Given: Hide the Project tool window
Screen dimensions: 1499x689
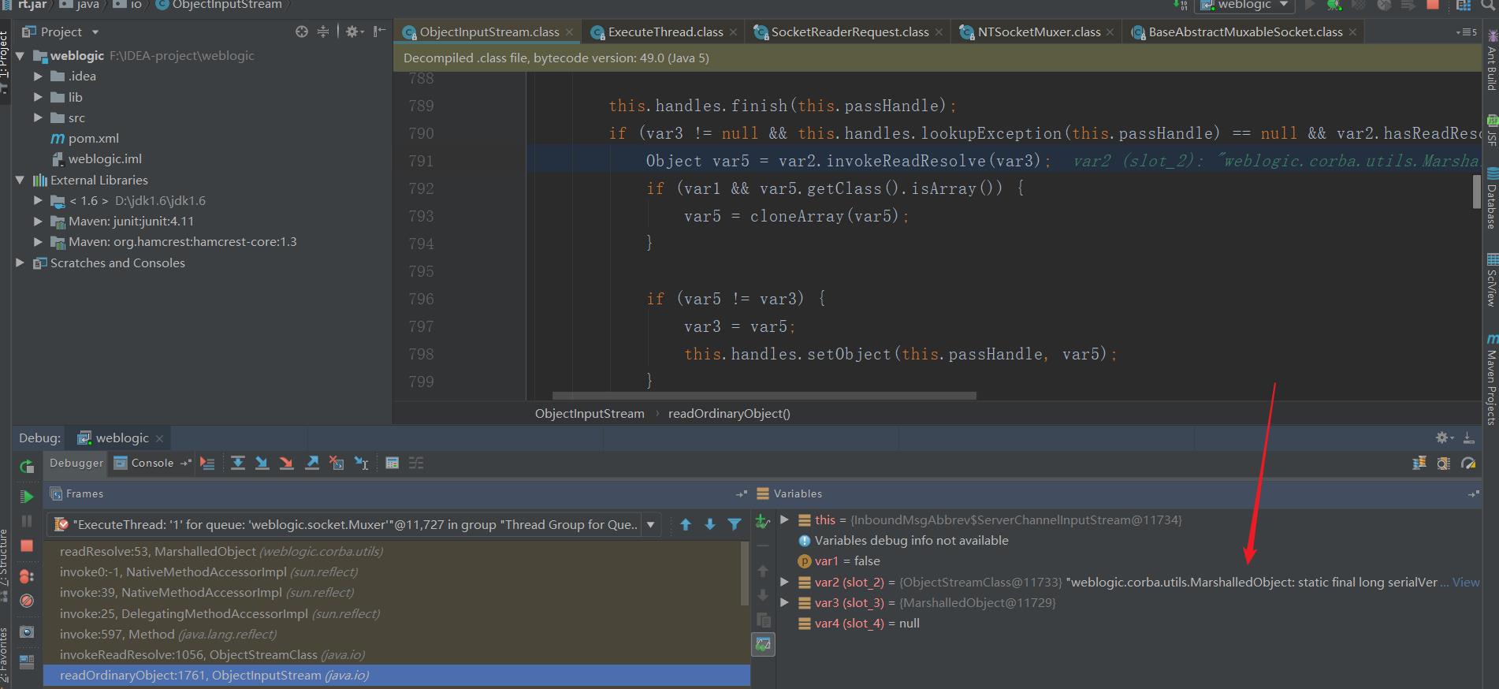Looking at the screenshot, I should [x=379, y=32].
